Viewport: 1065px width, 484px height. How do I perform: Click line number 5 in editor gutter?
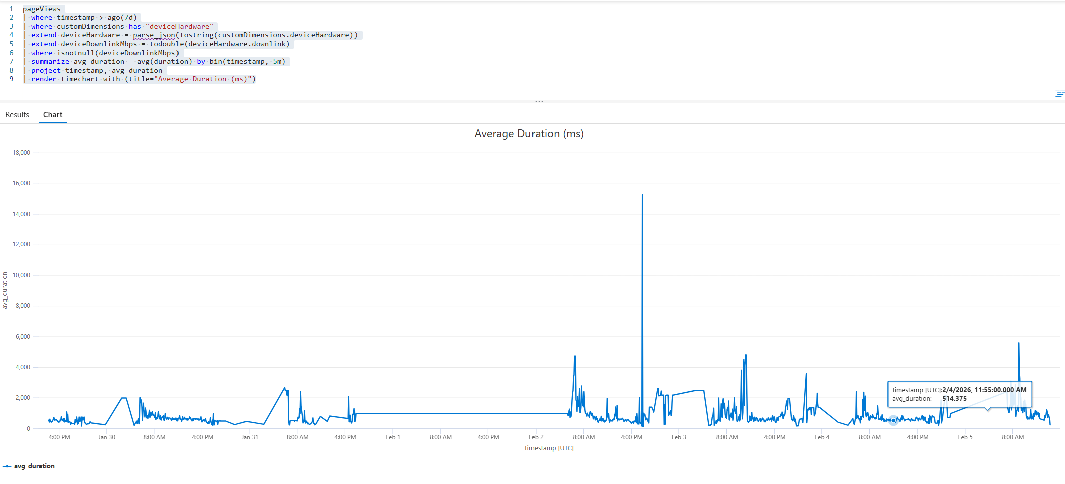pos(11,44)
